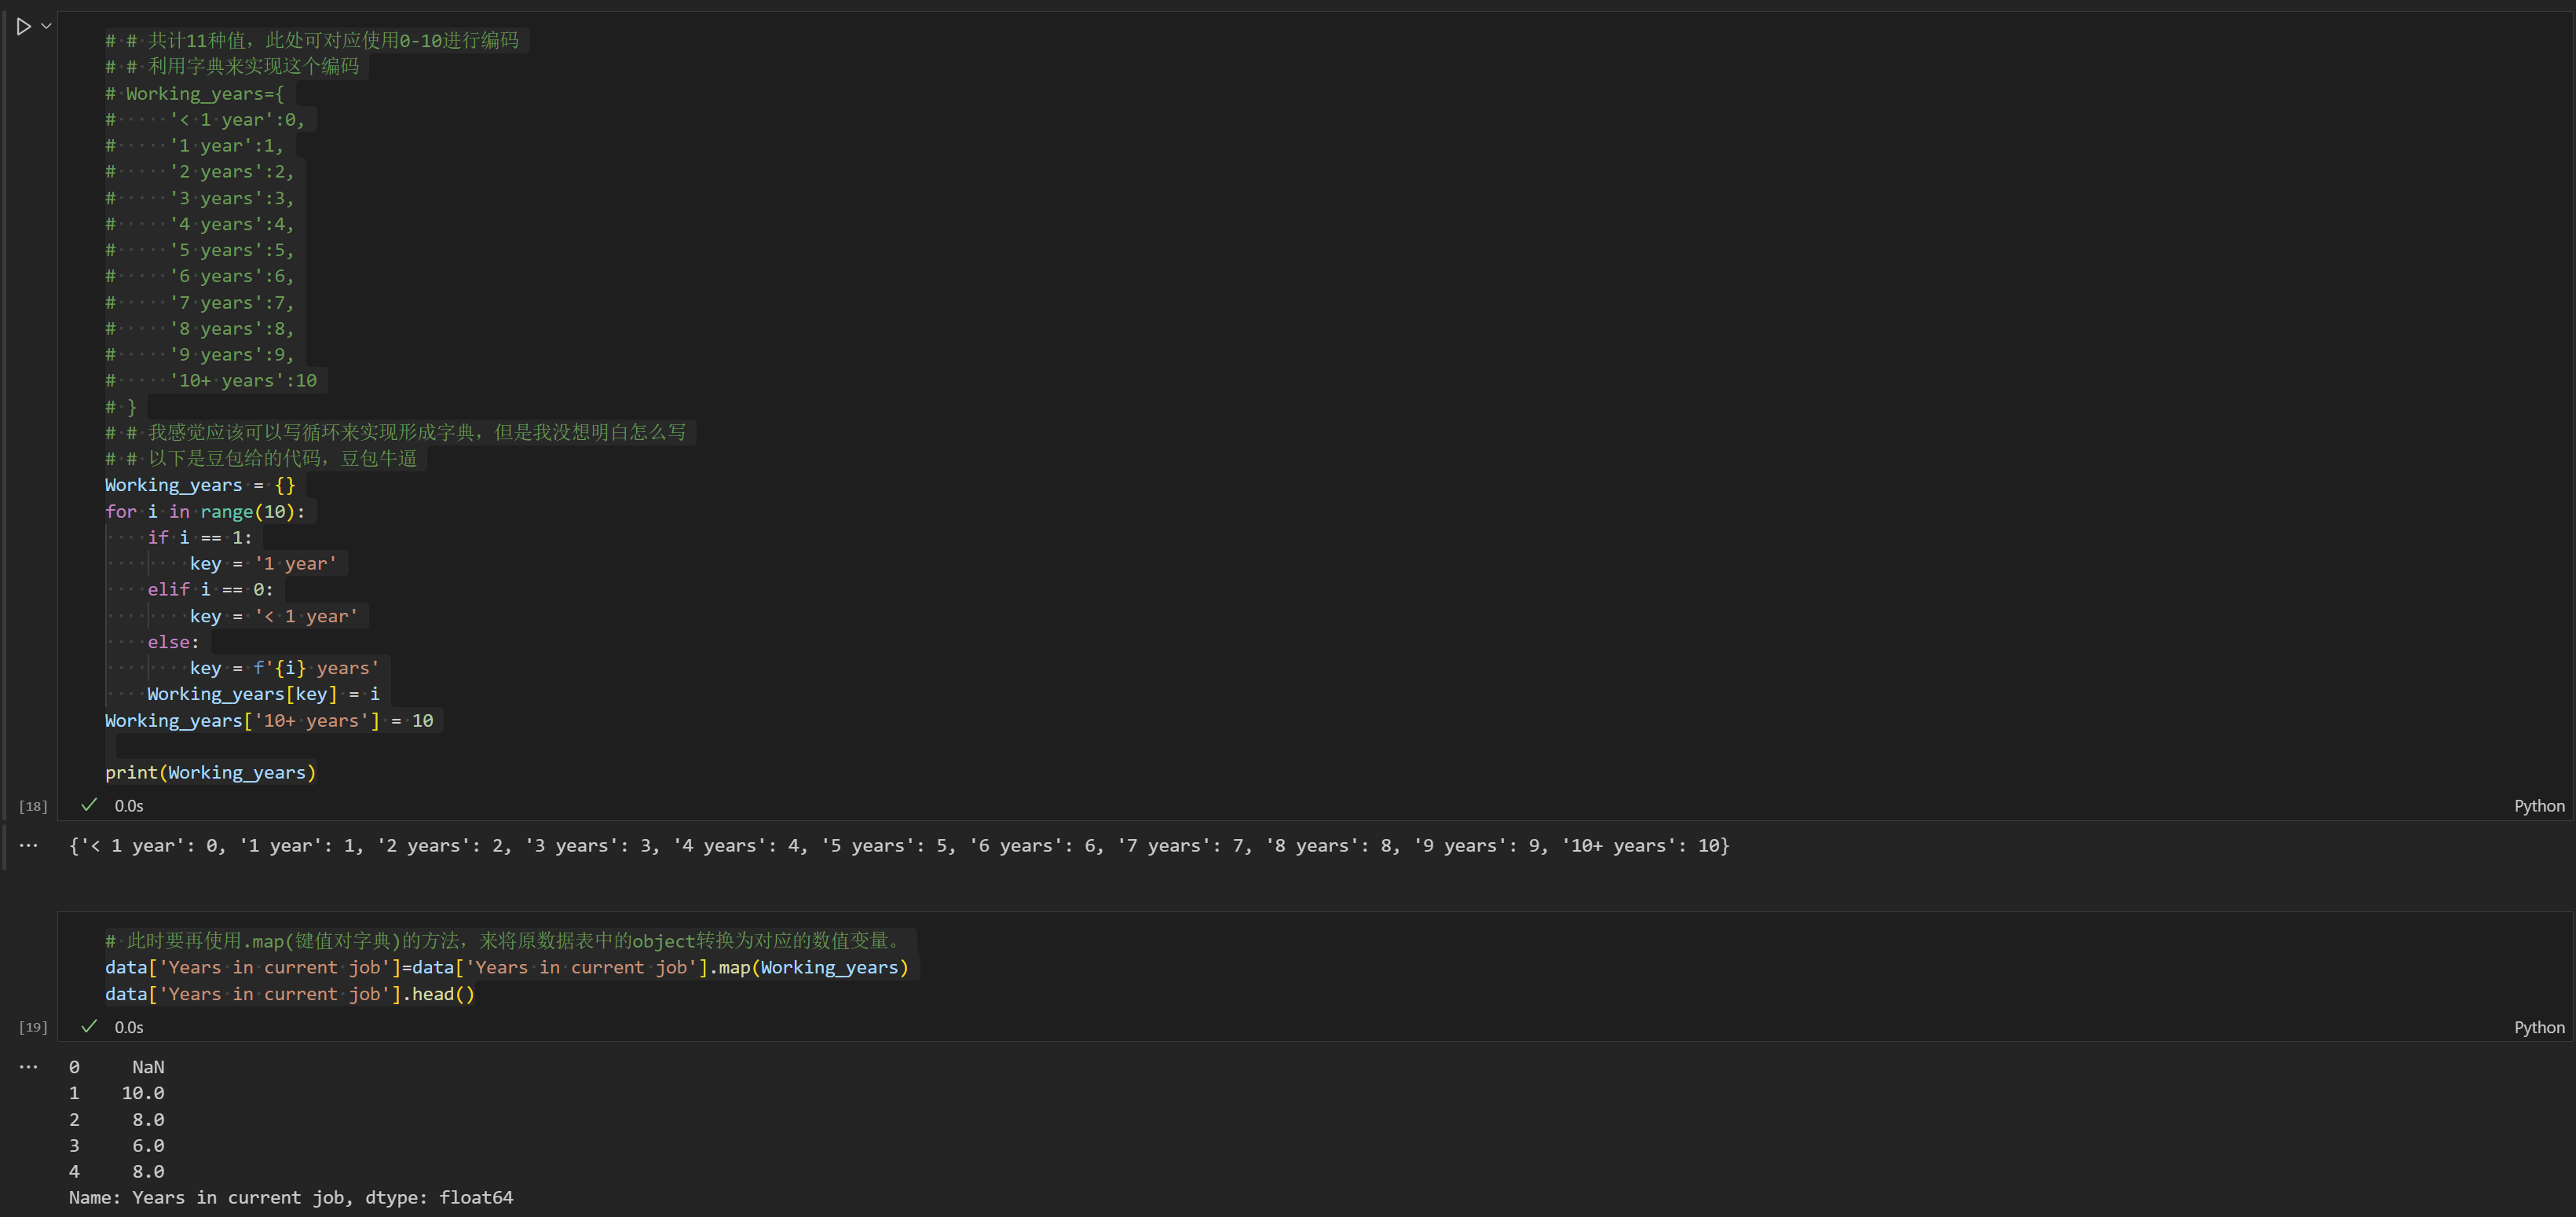This screenshot has width=2576, height=1217.
Task: Change language mode of cell 18 from Python
Action: point(2538,806)
